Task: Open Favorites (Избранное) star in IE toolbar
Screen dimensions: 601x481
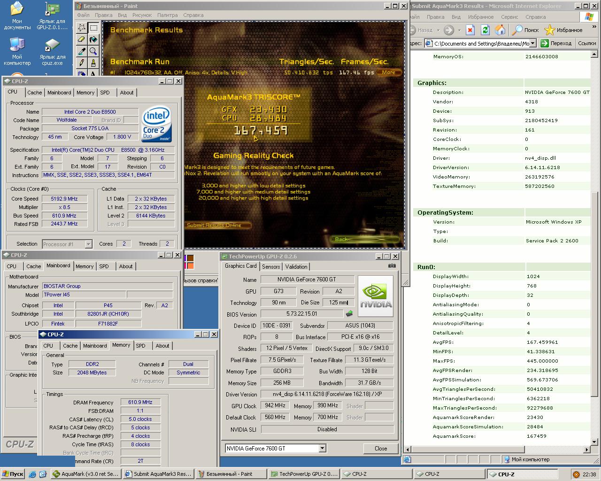Action: click(x=563, y=30)
